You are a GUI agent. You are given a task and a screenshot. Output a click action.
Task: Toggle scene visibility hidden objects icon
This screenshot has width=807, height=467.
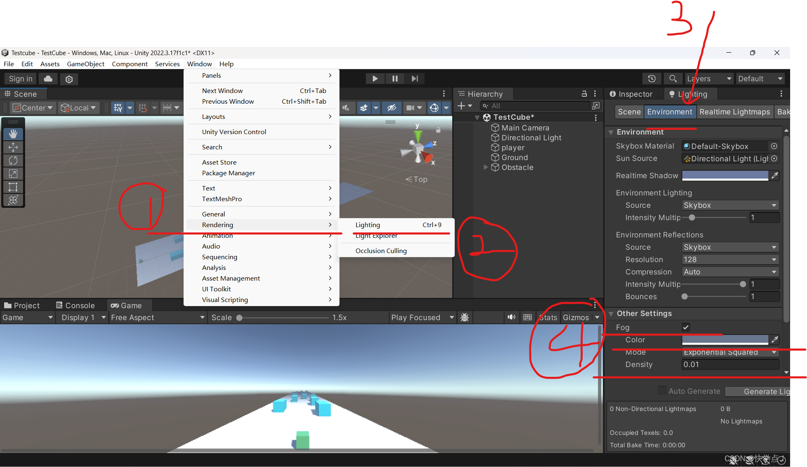point(391,108)
